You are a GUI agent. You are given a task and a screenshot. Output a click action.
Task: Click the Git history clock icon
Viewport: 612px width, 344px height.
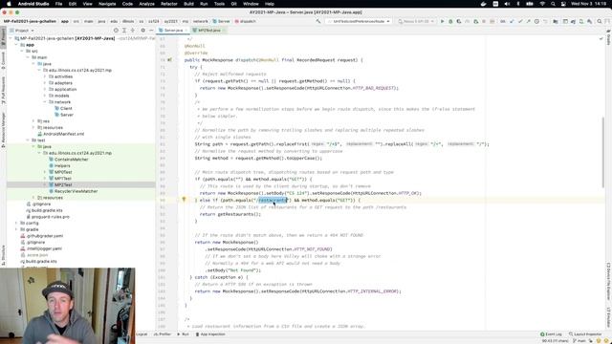click(536, 21)
